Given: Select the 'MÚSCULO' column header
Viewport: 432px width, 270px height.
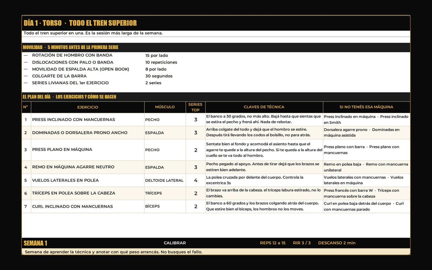Looking at the screenshot, I should (x=165, y=107).
